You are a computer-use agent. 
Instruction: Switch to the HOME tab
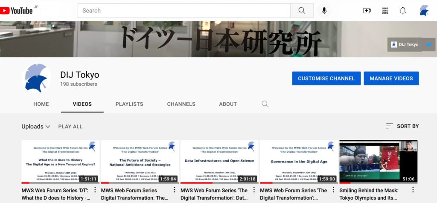click(41, 104)
